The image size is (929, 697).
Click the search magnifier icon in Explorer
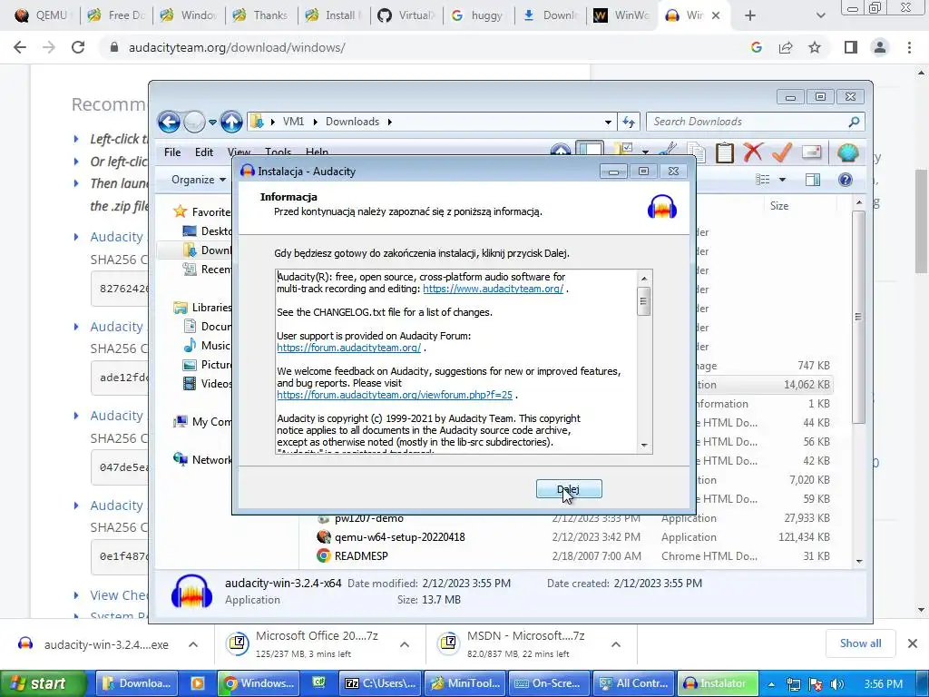coord(854,122)
